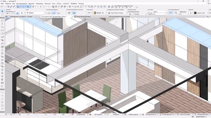Open the tab overview grid icon

pos(6,17)
